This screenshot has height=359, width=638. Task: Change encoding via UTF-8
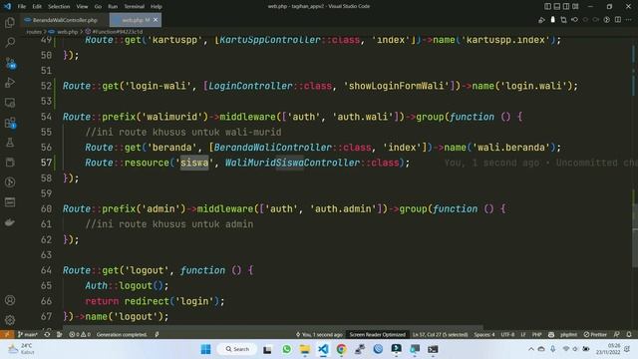tap(507, 334)
